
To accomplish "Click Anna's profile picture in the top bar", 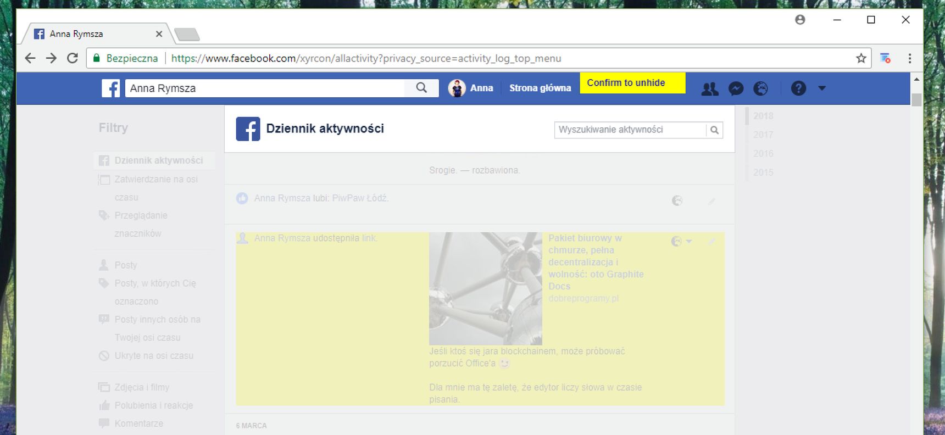I will pos(457,88).
